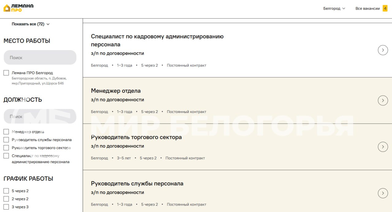Click arrow icon for Менеджер отдела vacancy
This screenshot has height=212, width=392.
click(383, 101)
